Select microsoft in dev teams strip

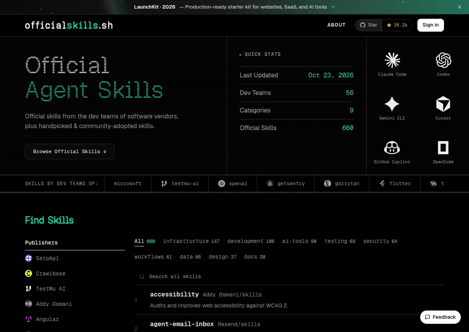[128, 184]
